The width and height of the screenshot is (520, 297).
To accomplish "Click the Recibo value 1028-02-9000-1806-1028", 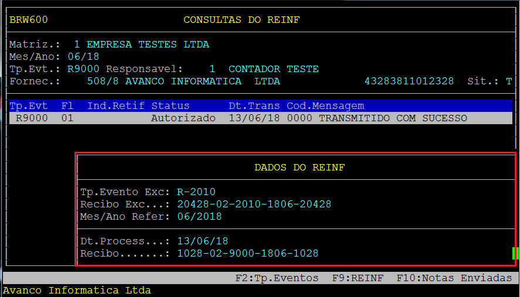I will 247,254.
